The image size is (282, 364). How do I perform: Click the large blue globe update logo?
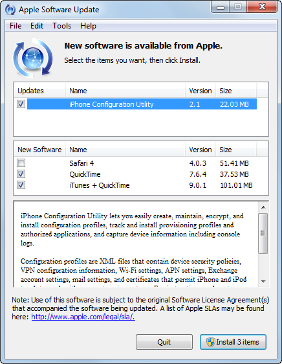pyautogui.click(x=33, y=58)
